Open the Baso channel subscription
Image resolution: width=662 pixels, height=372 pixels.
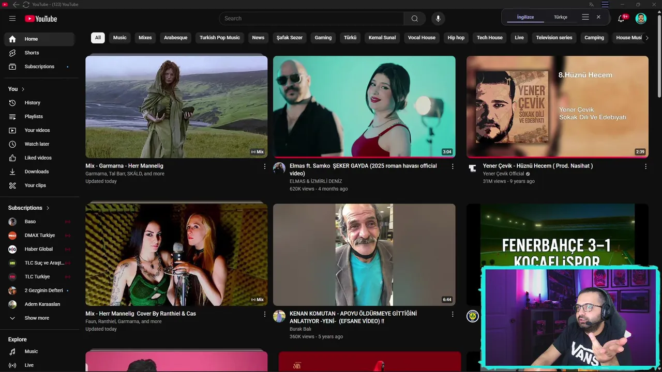(39, 222)
